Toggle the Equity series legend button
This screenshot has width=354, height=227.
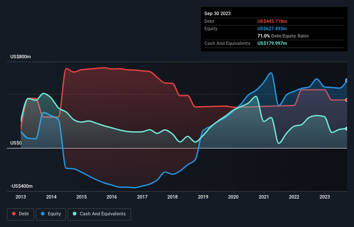51,214
